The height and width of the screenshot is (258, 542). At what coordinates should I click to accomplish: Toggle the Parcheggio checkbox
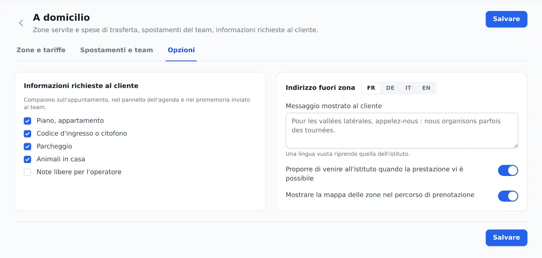(x=27, y=147)
